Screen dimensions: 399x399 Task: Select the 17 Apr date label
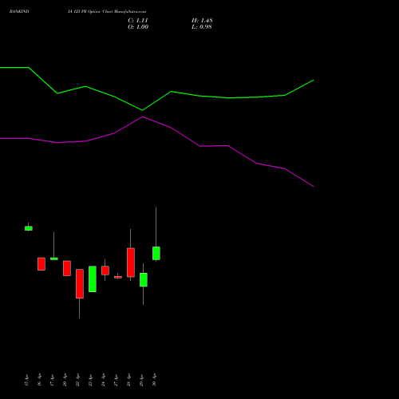point(52,380)
